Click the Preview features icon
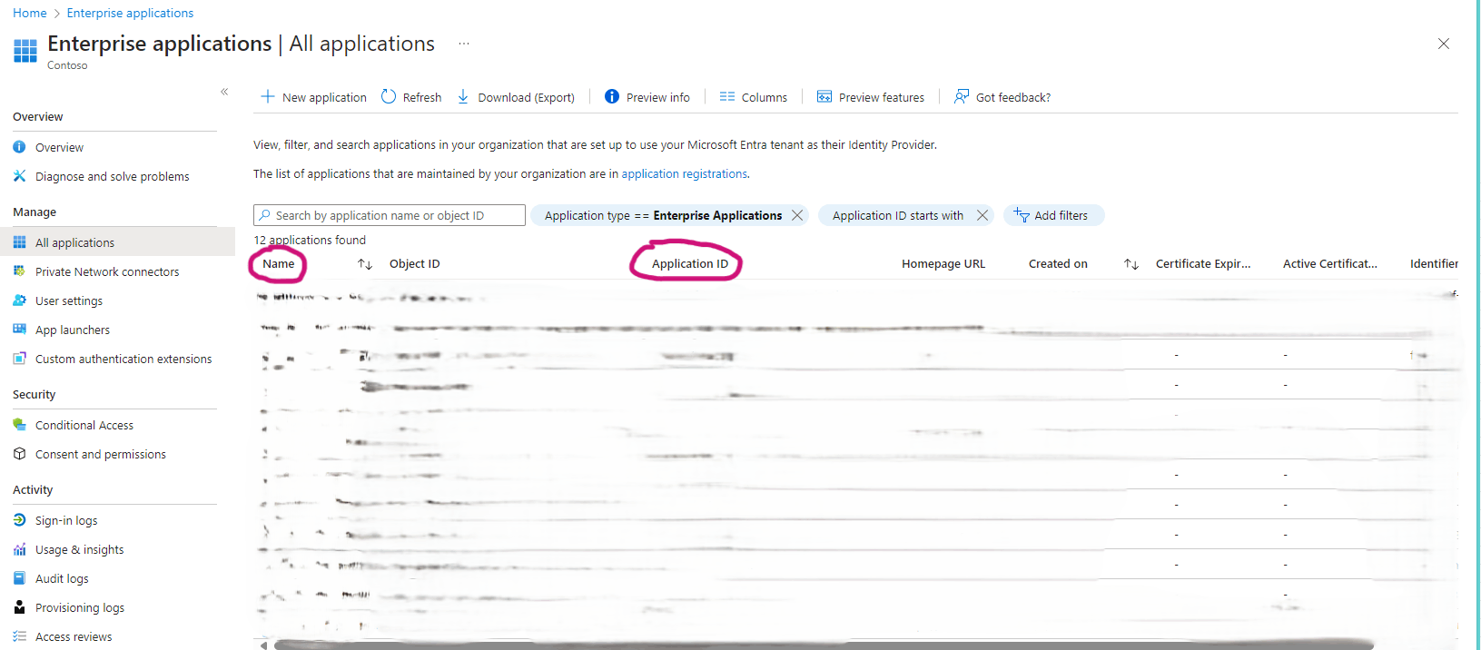Image resolution: width=1481 pixels, height=650 pixels. 824,96
